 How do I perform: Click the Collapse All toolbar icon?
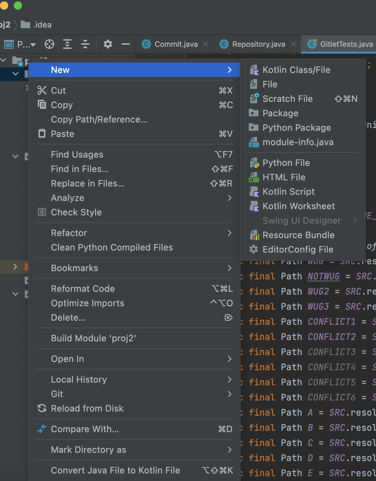[x=85, y=44]
